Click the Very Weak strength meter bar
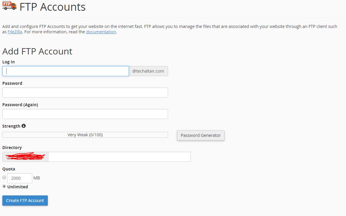The image size is (346, 216). pos(85,135)
